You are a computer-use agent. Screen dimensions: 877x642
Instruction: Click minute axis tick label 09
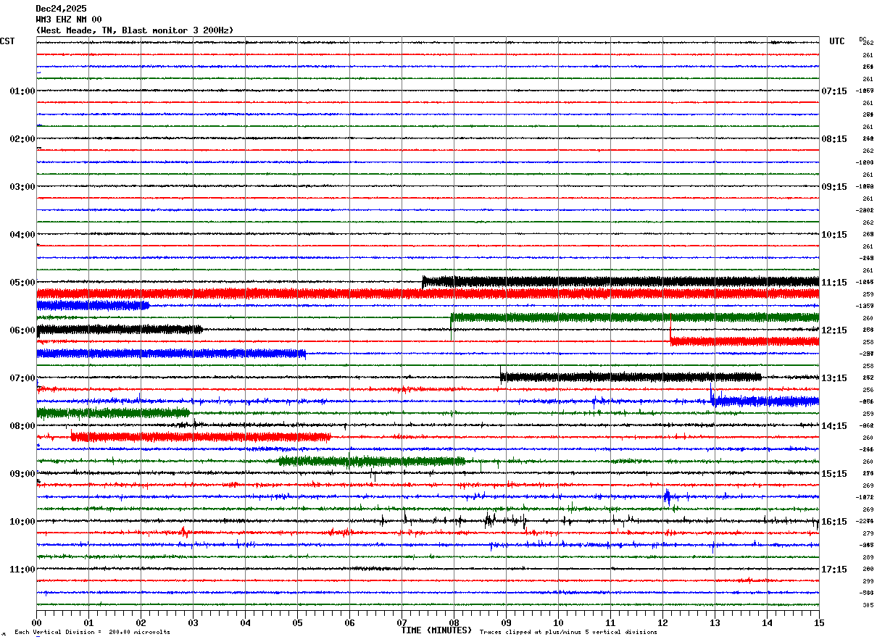click(506, 622)
